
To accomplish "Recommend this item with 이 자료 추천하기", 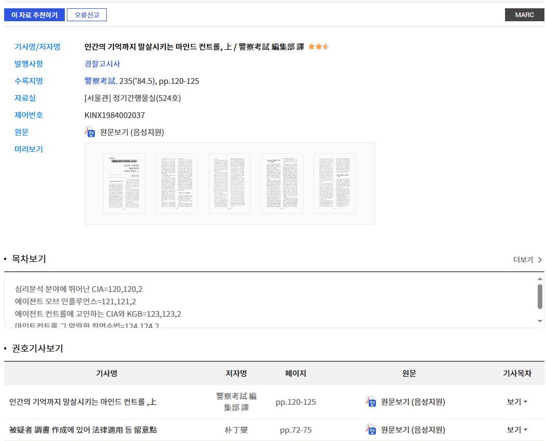I will [34, 15].
